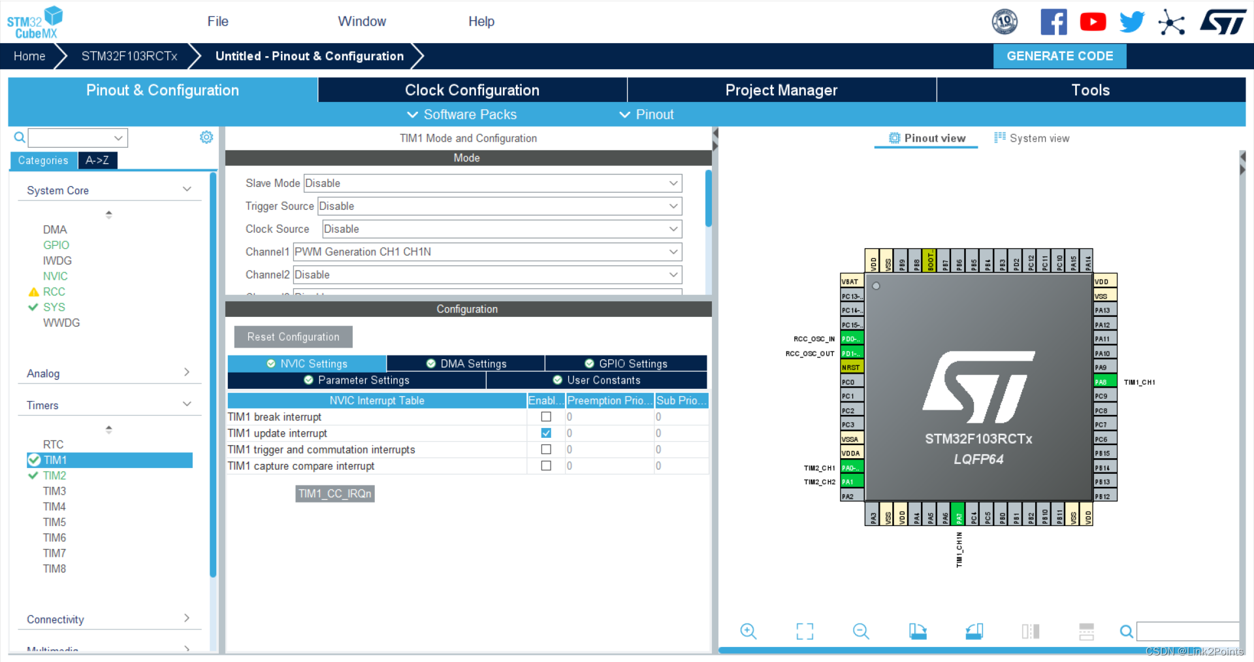The height and width of the screenshot is (662, 1254).
Task: Click the Mode panel vertical scrollbar
Action: (709, 199)
